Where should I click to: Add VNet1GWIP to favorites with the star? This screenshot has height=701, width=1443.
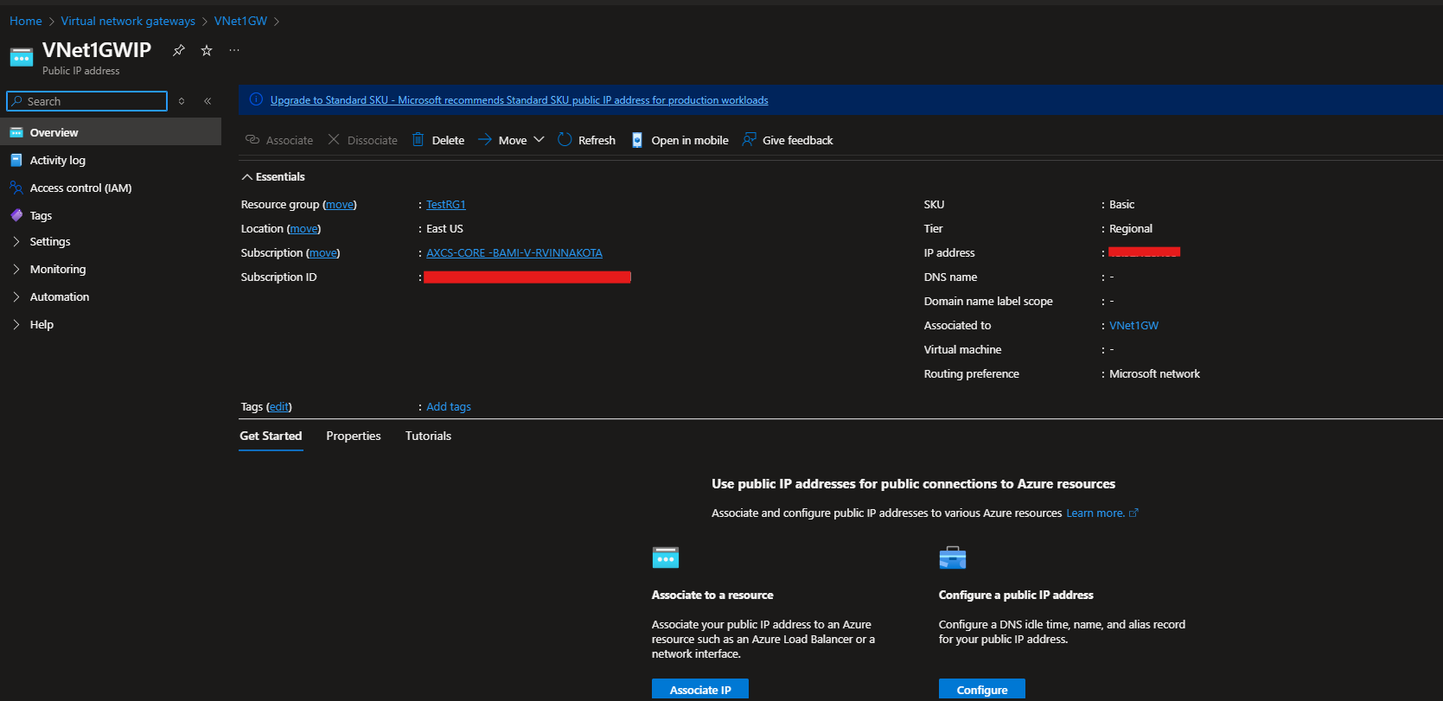point(207,50)
